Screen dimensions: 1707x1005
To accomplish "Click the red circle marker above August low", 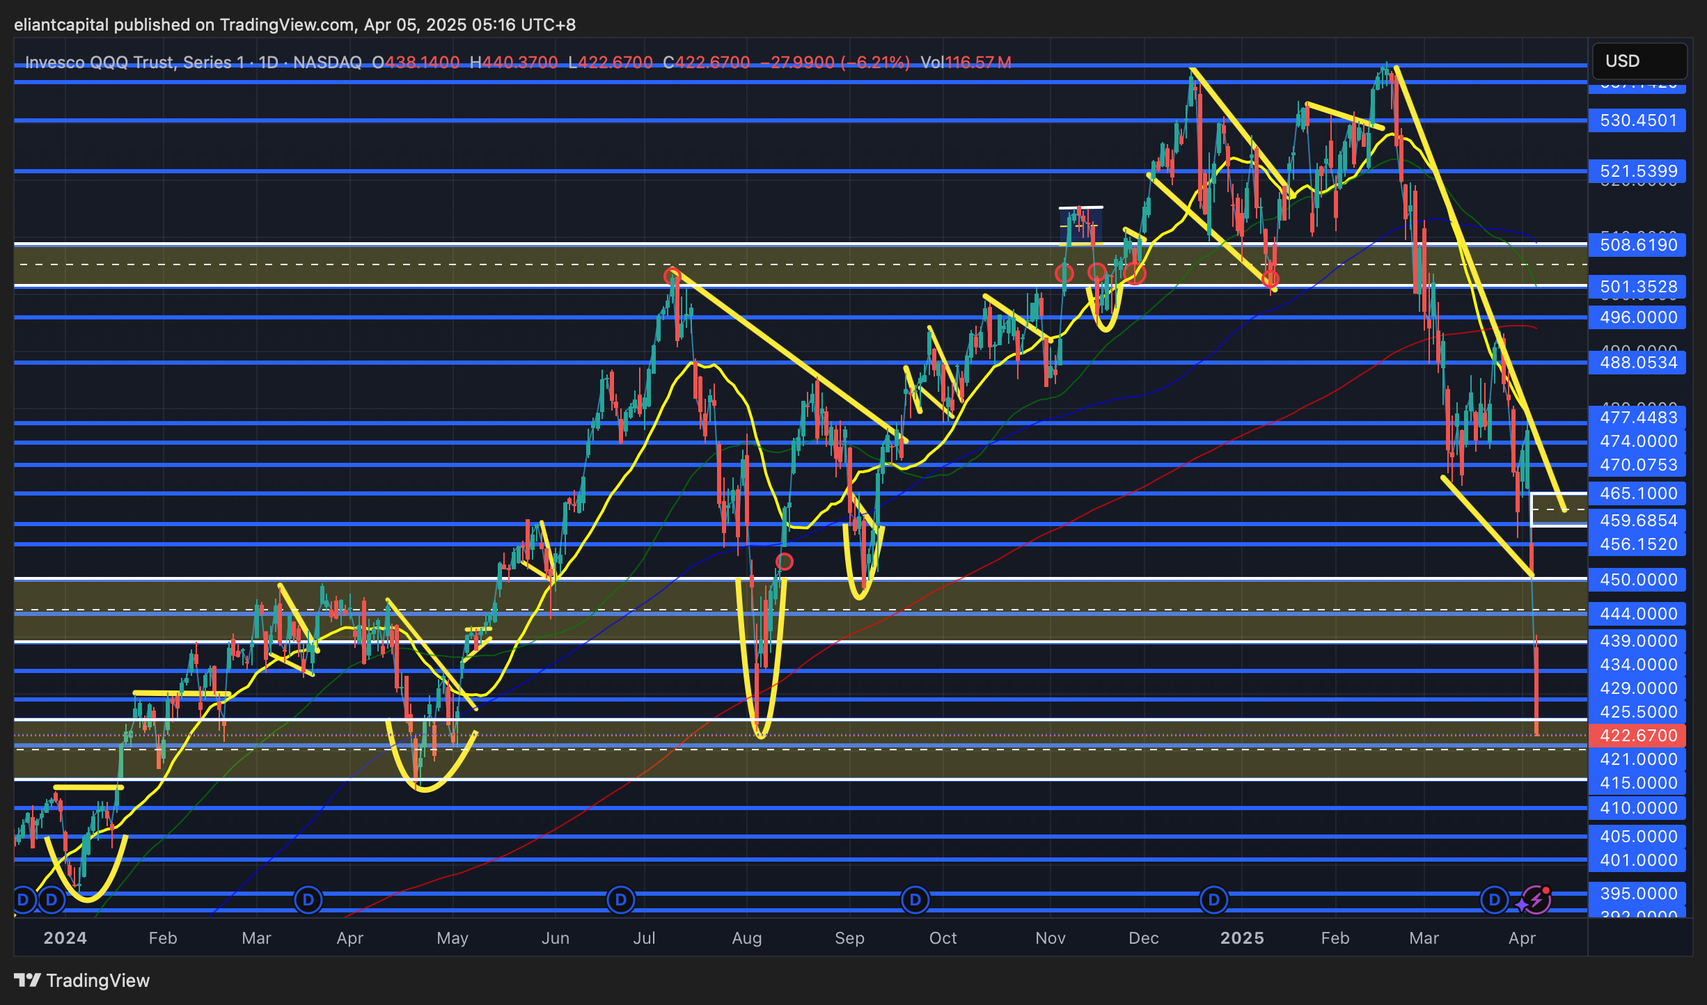I will (784, 561).
